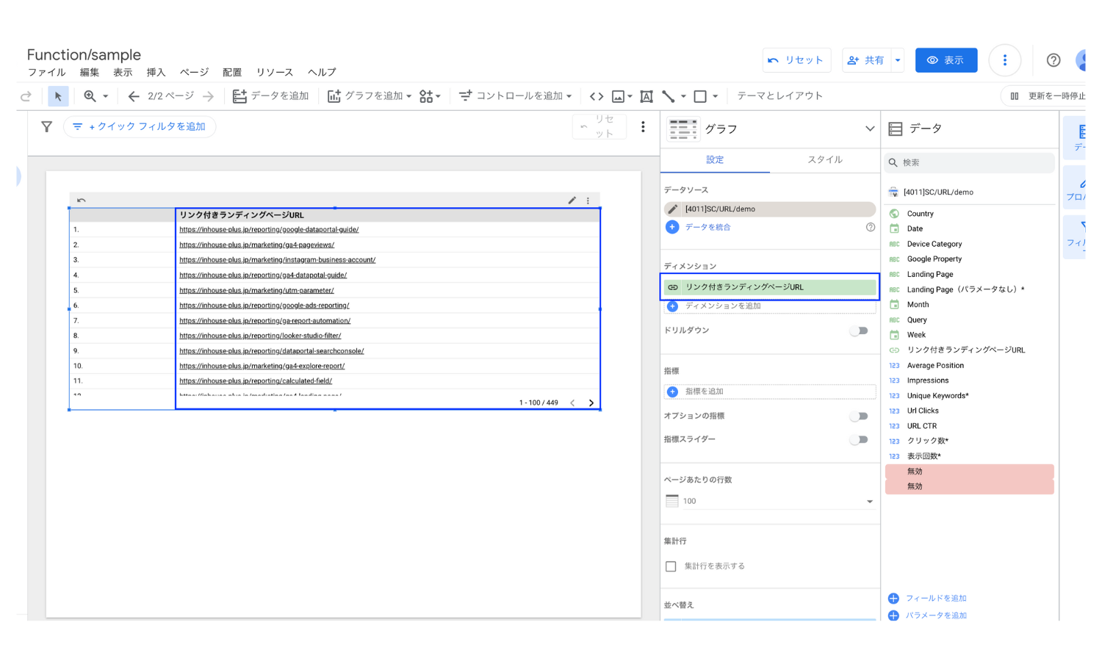Go to the previous page arrow
The image size is (1102, 661).
134,96
